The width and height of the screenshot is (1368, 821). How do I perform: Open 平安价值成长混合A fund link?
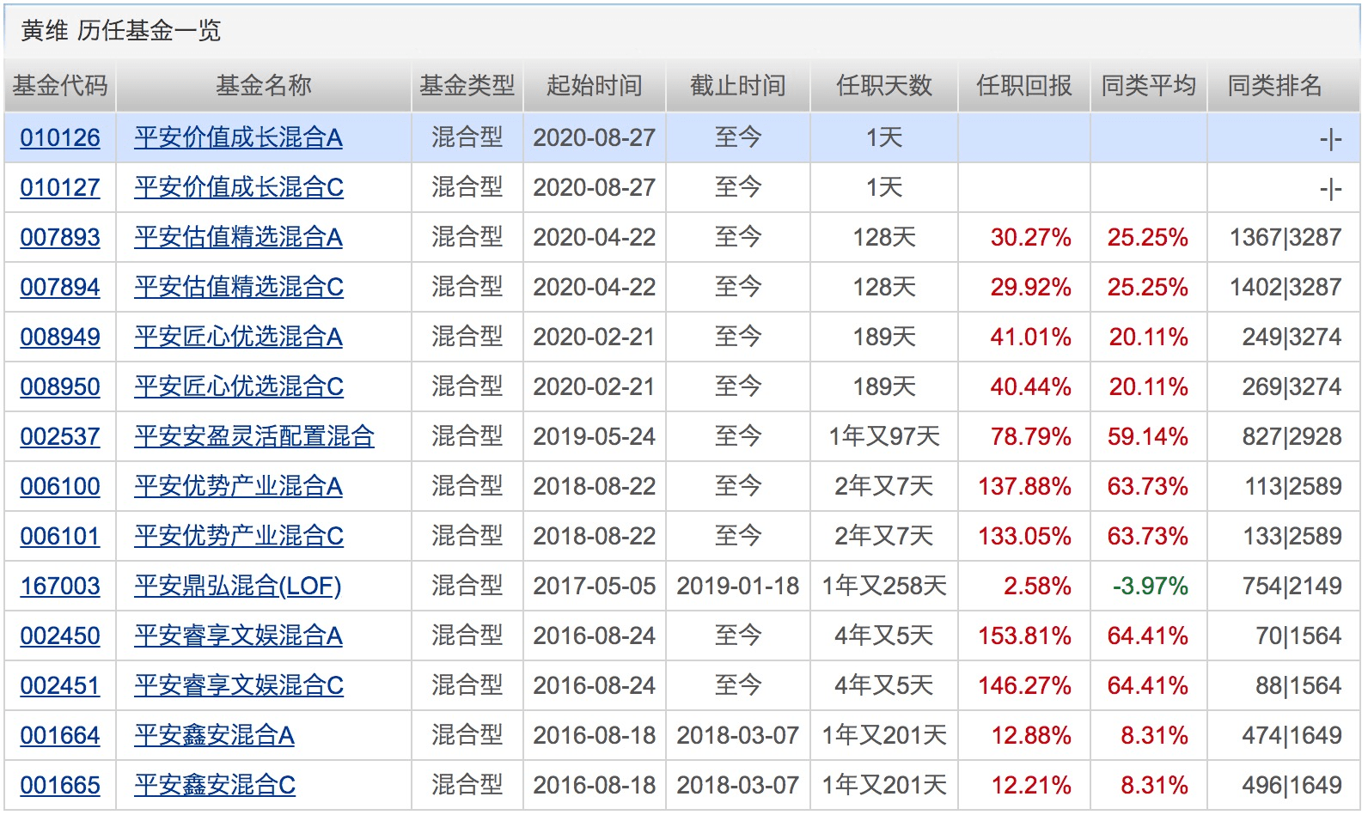click(x=238, y=137)
